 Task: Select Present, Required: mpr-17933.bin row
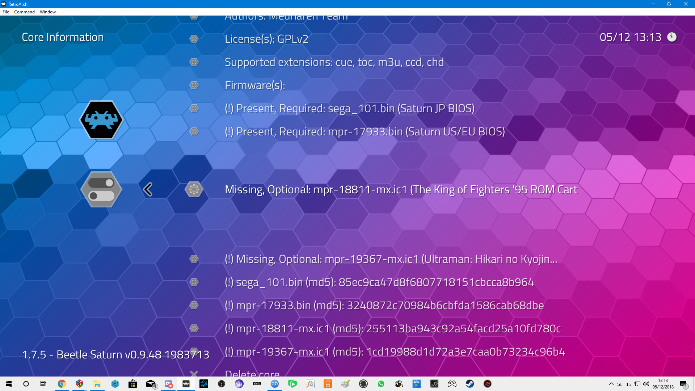(x=365, y=131)
